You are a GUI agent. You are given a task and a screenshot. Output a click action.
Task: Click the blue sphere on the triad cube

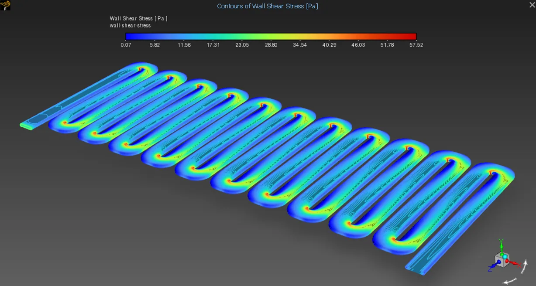click(x=499, y=262)
